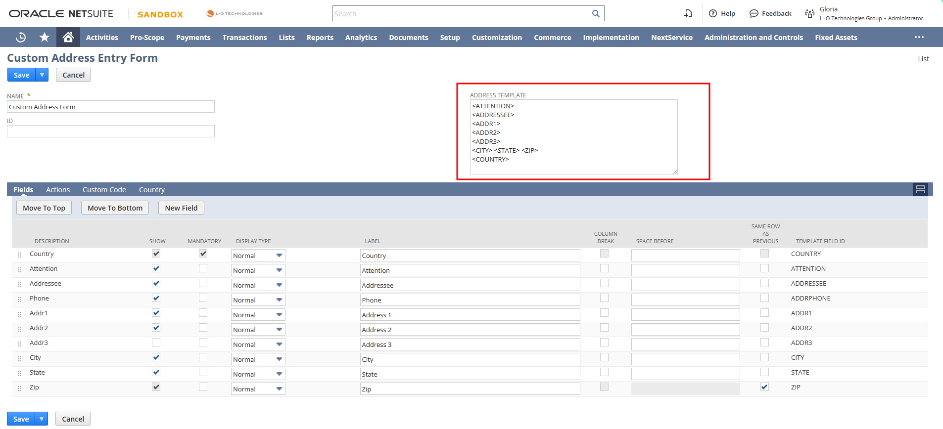The height and width of the screenshot is (429, 943).
Task: Open the Recent Records clock icon
Action: 21,37
